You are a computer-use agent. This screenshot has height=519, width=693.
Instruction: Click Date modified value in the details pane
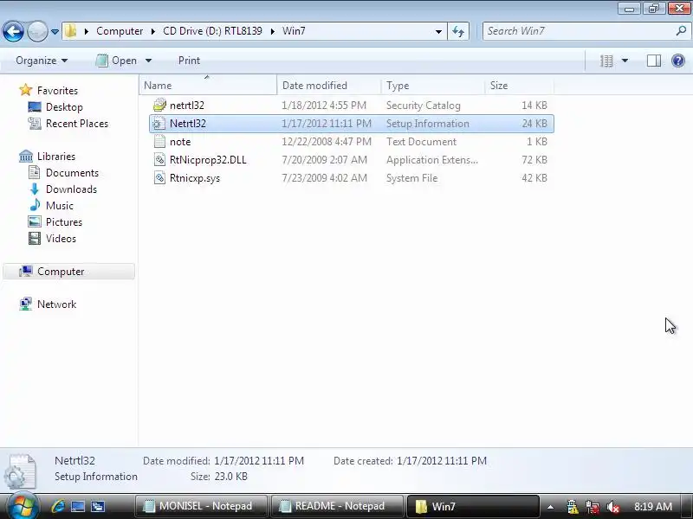pos(259,461)
